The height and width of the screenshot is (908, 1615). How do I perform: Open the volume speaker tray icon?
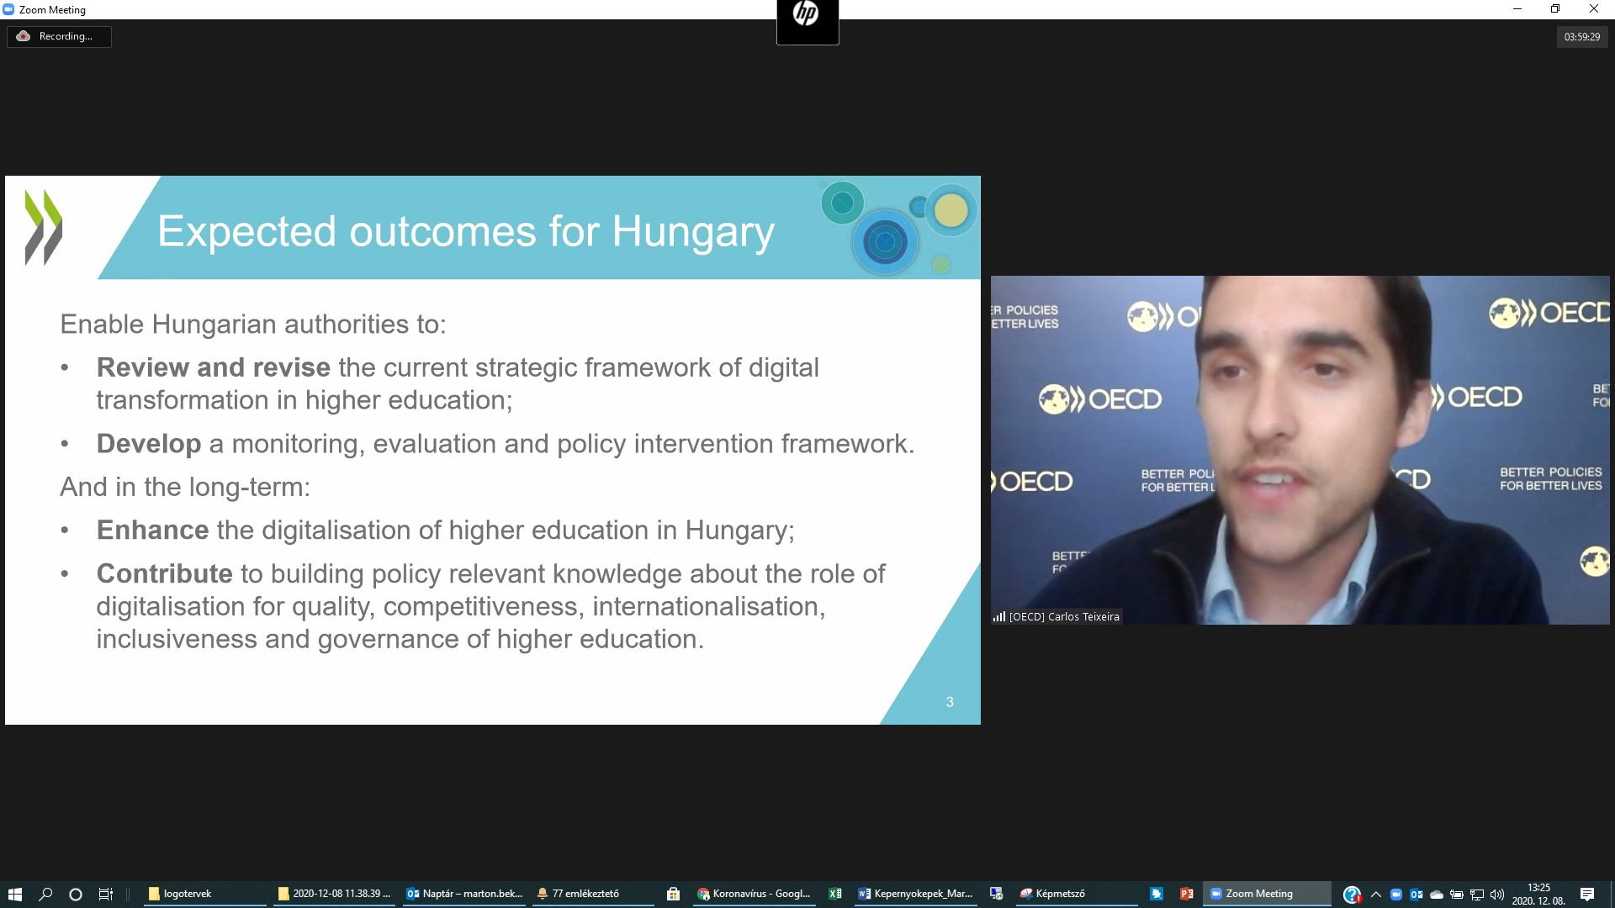tap(1496, 895)
